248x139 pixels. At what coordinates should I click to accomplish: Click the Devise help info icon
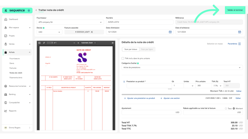point(44,28)
